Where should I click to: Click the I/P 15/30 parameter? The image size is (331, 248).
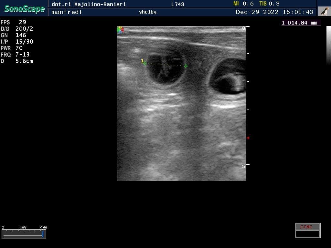17,42
